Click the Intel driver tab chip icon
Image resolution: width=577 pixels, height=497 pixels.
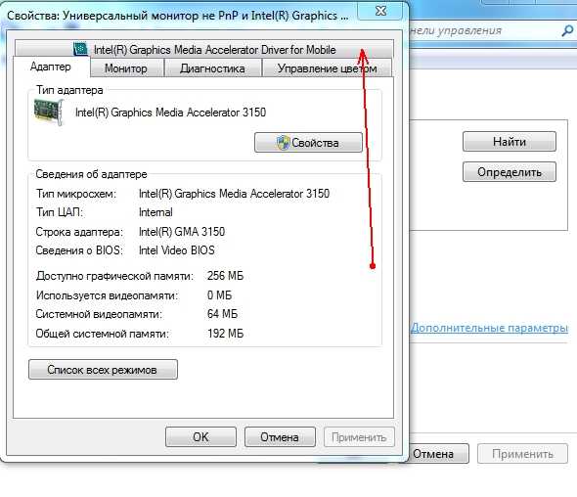(x=80, y=49)
